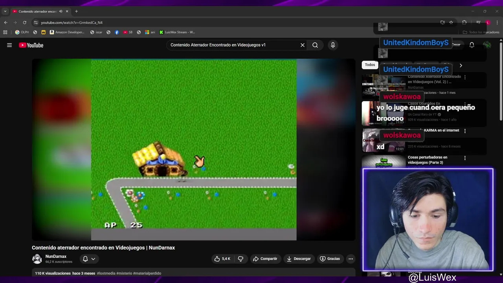Open the OLPH bookmark
The height and width of the screenshot is (283, 503).
22,32
